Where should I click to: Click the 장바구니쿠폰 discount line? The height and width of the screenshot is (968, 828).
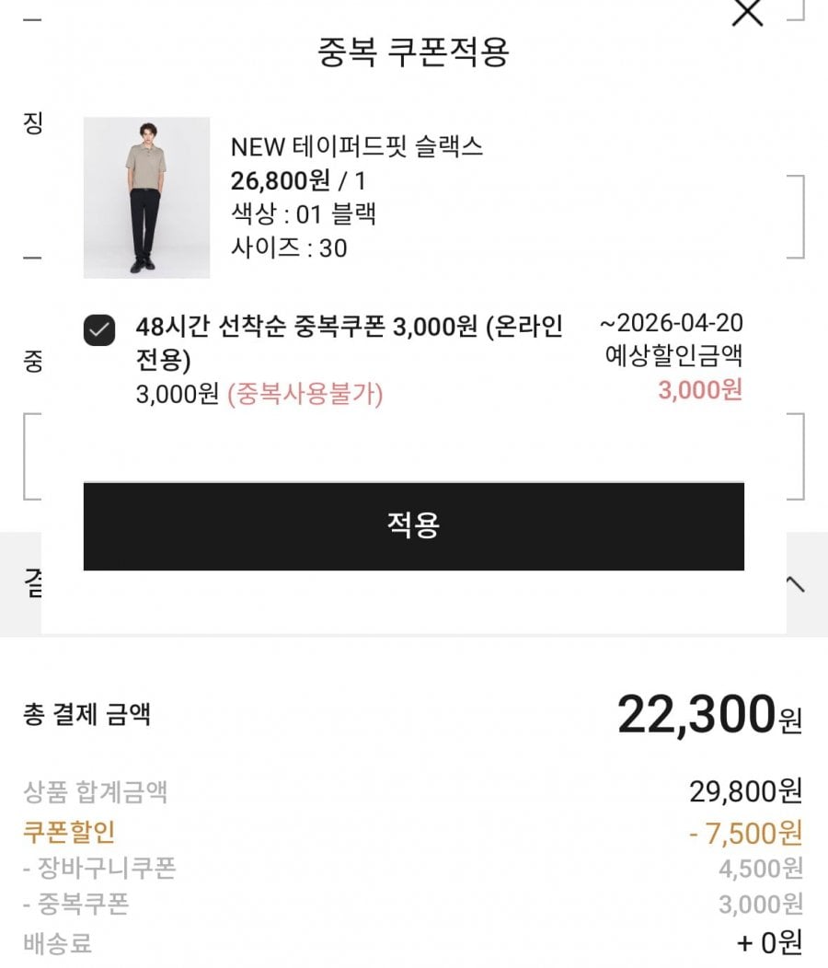point(99,868)
